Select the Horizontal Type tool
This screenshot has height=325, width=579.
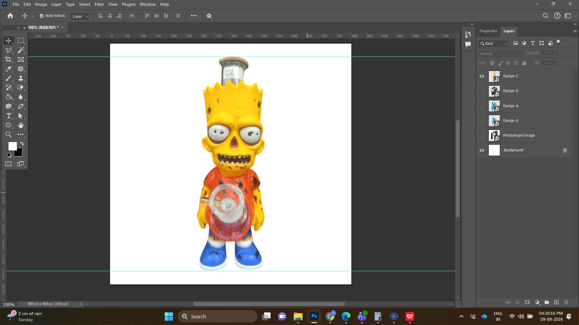tap(8, 116)
